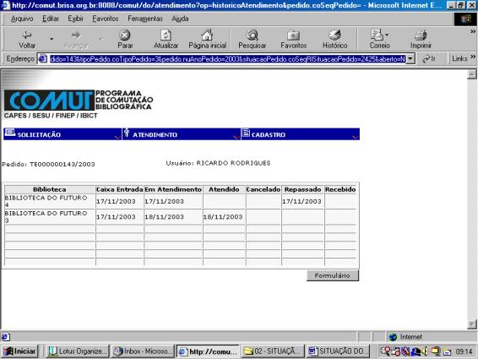
Task: Open the Arquivo menu
Action: (22, 19)
